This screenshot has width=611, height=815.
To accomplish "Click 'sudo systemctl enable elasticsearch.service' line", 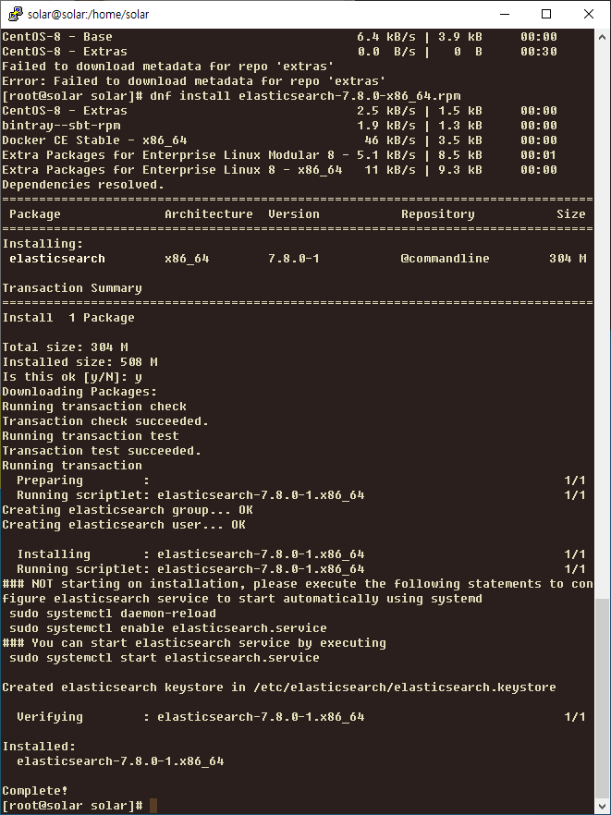I will (168, 628).
